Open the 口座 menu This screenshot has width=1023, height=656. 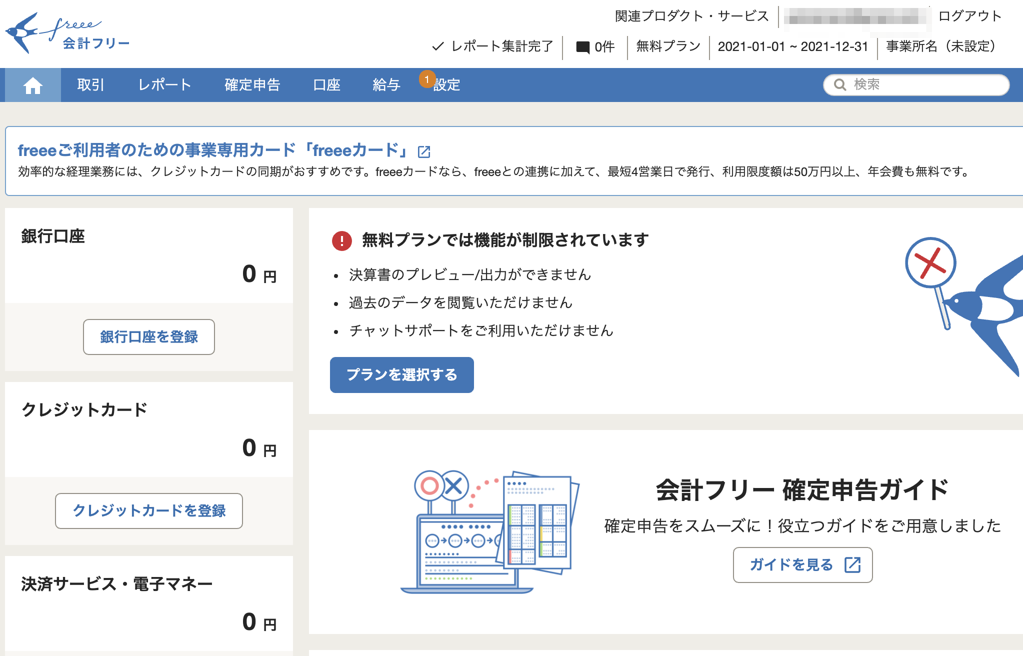(x=326, y=85)
